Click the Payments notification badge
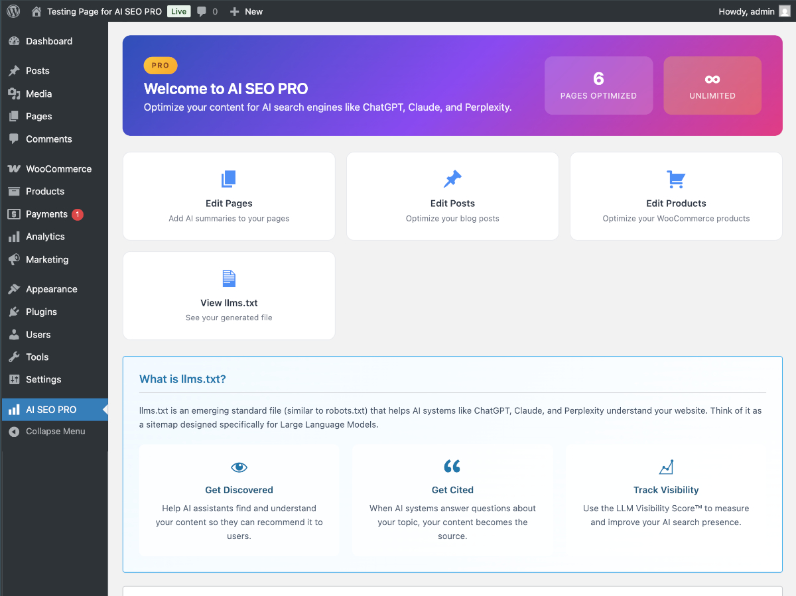The image size is (796, 596). pos(77,214)
